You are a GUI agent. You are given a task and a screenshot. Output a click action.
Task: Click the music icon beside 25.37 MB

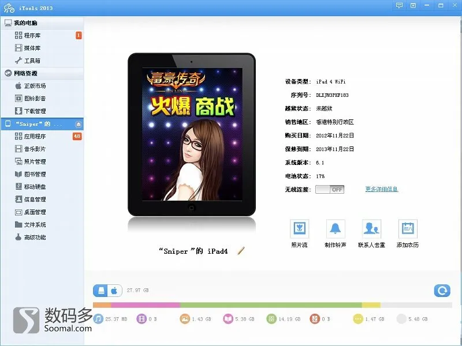pos(98,319)
